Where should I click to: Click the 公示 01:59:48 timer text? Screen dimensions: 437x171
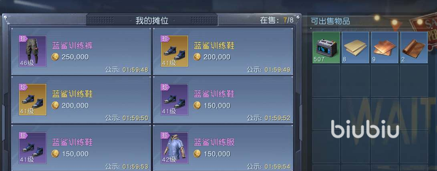tap(127, 70)
